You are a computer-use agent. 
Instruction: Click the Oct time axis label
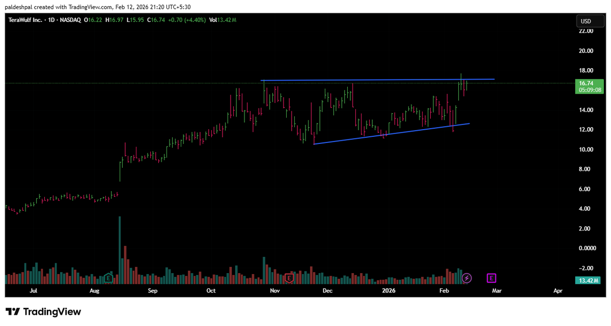[x=212, y=291]
